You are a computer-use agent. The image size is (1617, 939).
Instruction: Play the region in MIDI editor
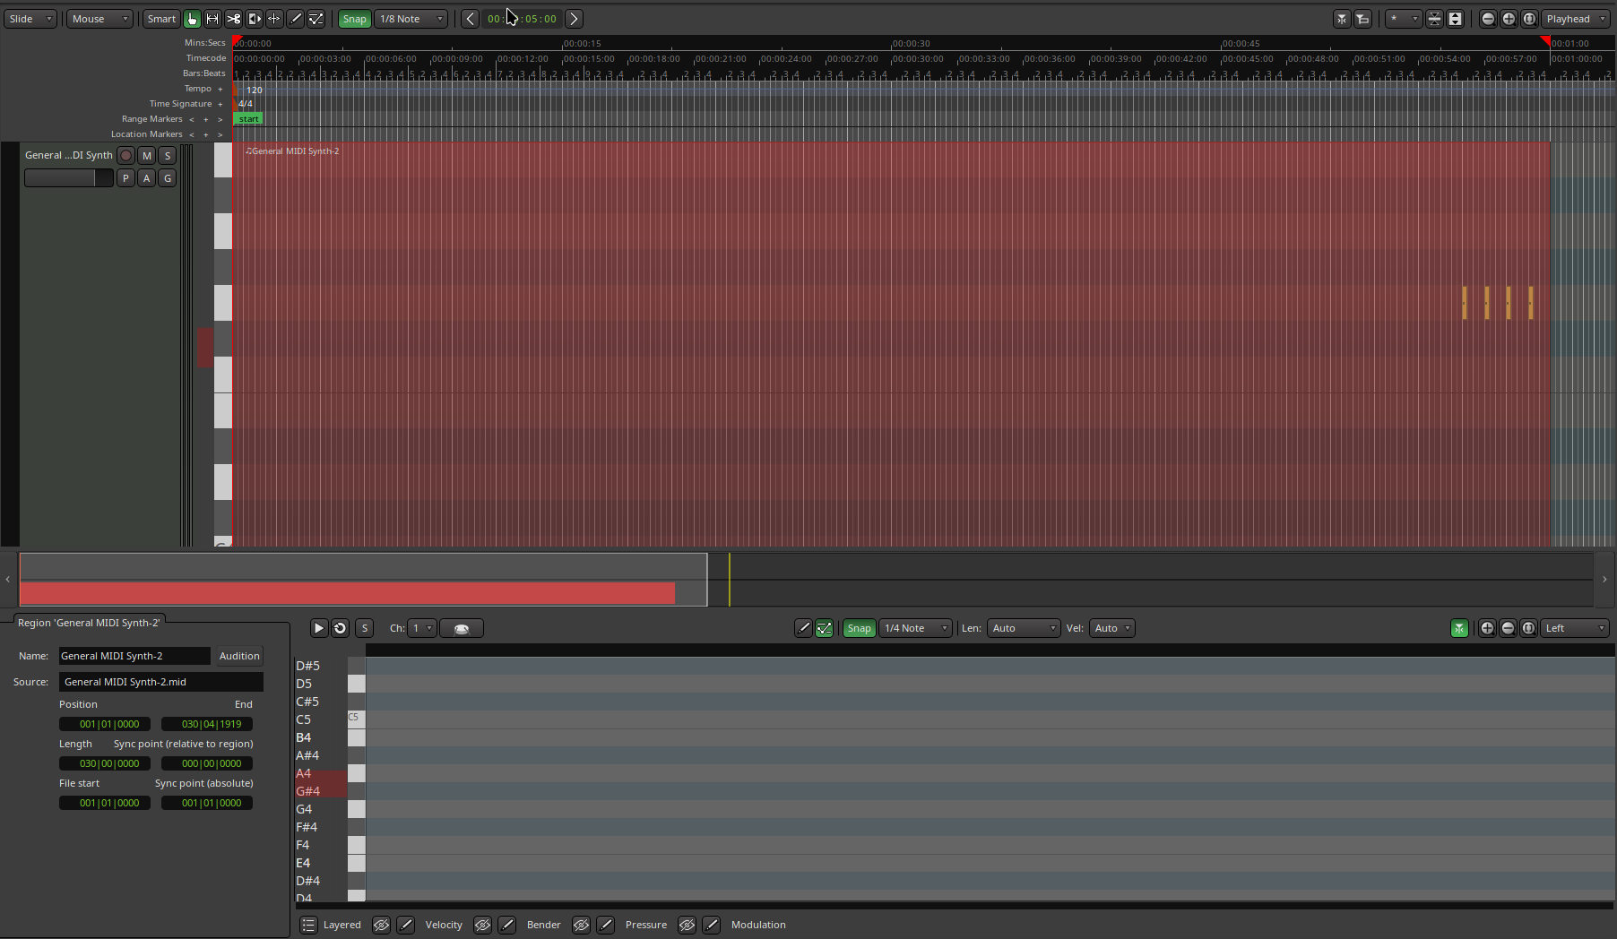click(x=318, y=628)
